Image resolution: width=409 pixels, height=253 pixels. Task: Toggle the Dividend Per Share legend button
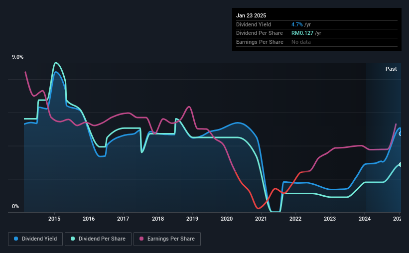[98, 239]
